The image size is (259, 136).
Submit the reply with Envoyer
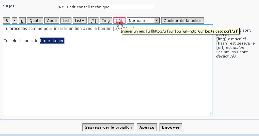click(x=172, y=127)
